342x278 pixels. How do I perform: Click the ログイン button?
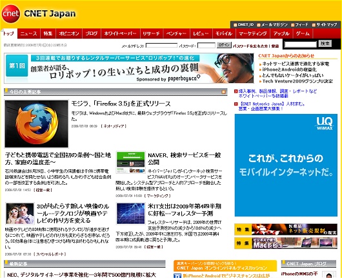[224, 45]
